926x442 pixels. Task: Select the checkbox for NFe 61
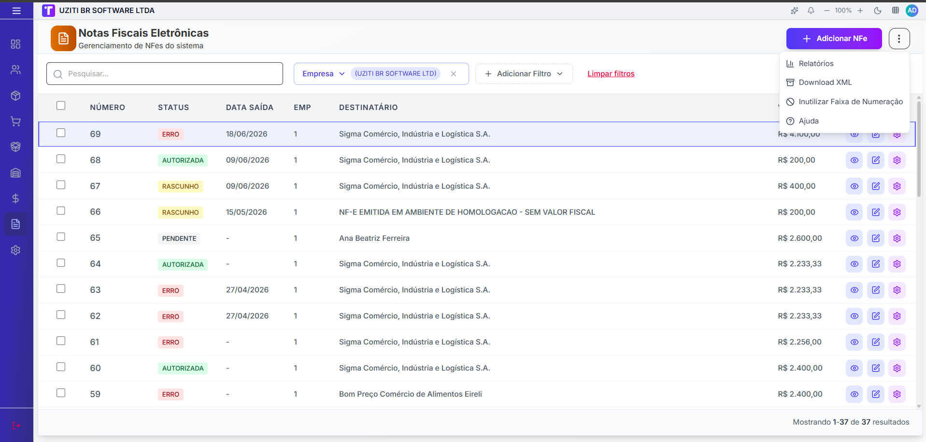click(x=61, y=341)
